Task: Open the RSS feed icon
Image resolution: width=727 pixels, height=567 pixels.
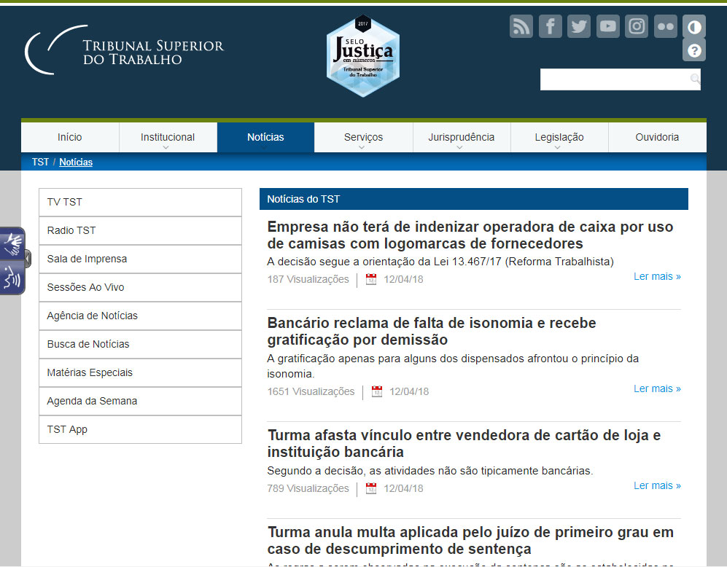Action: [x=521, y=26]
